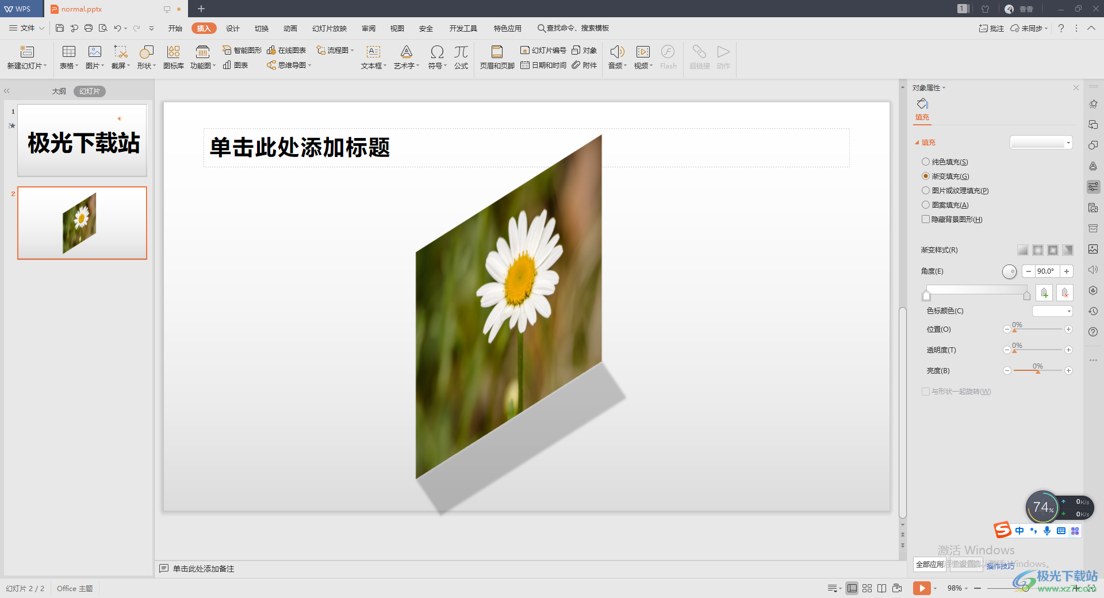Choose the third gradient style (渐变样式) button
Screen dimensions: 1104x598
pyautogui.click(x=1053, y=250)
